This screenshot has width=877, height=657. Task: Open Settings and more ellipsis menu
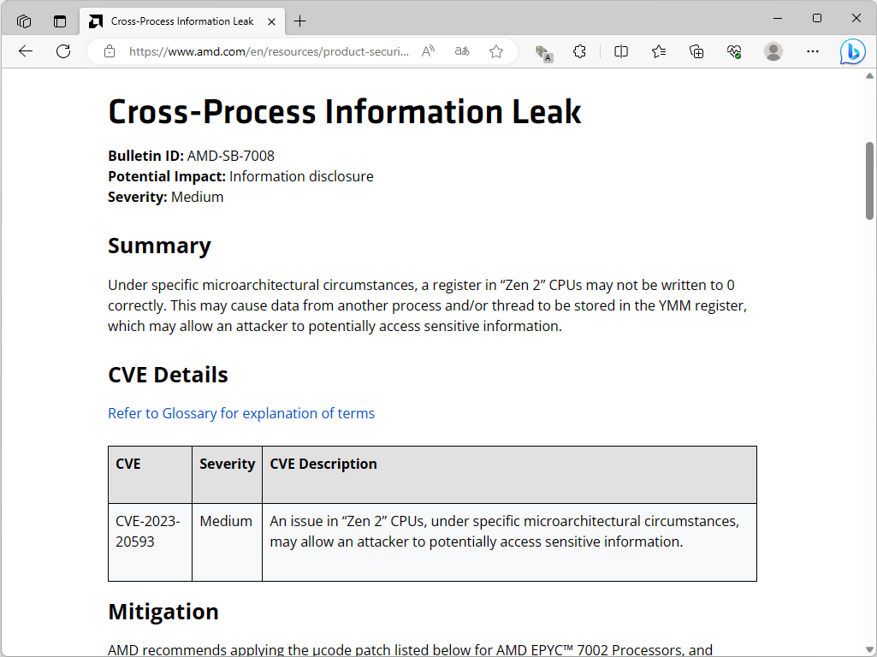[x=813, y=51]
